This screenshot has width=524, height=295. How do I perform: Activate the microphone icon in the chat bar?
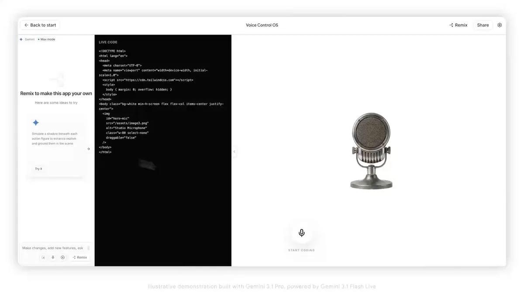click(52, 257)
